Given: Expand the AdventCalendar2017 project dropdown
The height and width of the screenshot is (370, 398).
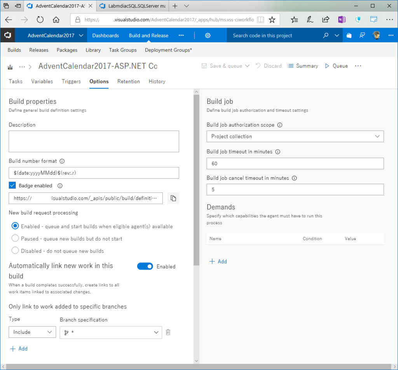Looking at the screenshot, I should [x=81, y=35].
